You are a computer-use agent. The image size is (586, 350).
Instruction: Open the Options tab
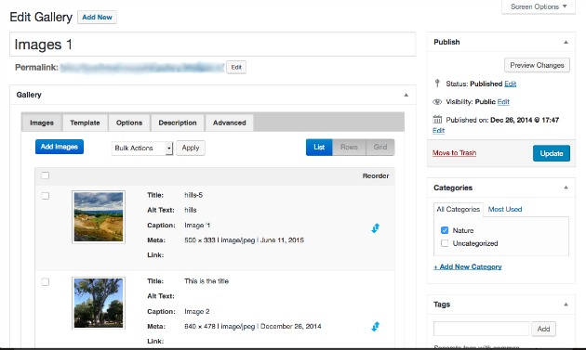129,123
